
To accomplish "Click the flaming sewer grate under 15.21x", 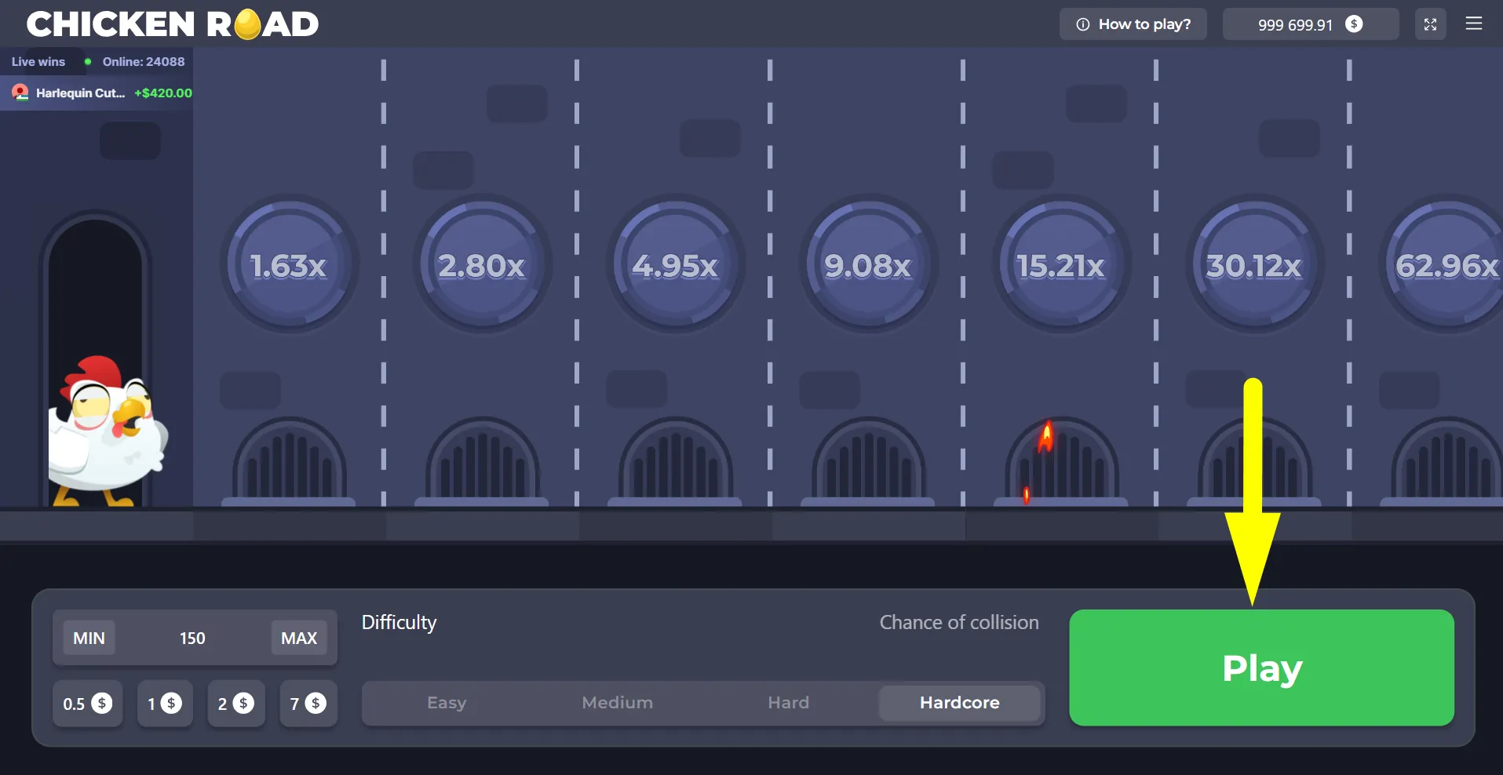I will click(x=1061, y=461).
